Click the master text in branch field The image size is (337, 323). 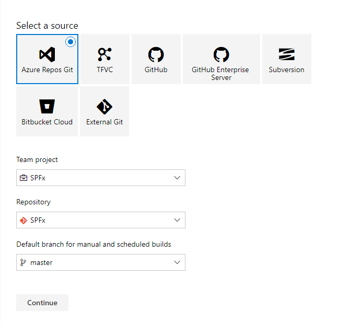tap(41, 263)
